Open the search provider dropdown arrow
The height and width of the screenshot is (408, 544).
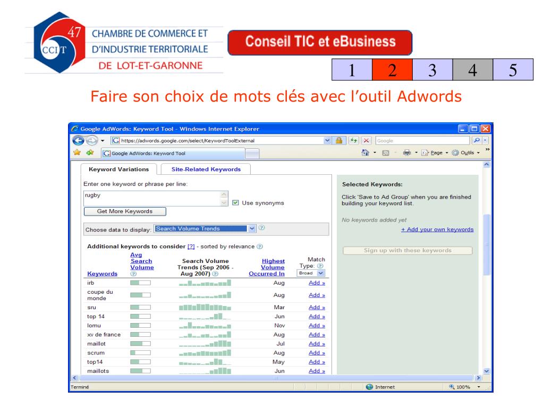(486, 140)
